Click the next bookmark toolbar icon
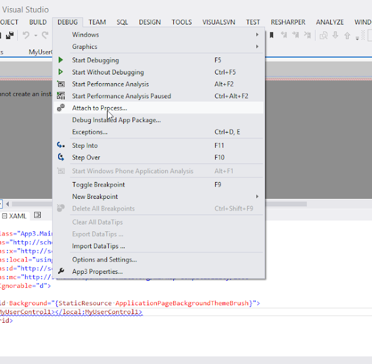Screen dimensions: 372x364 (296, 35)
